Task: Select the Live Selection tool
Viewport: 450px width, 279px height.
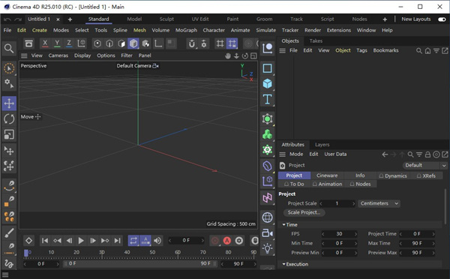Action: point(9,68)
